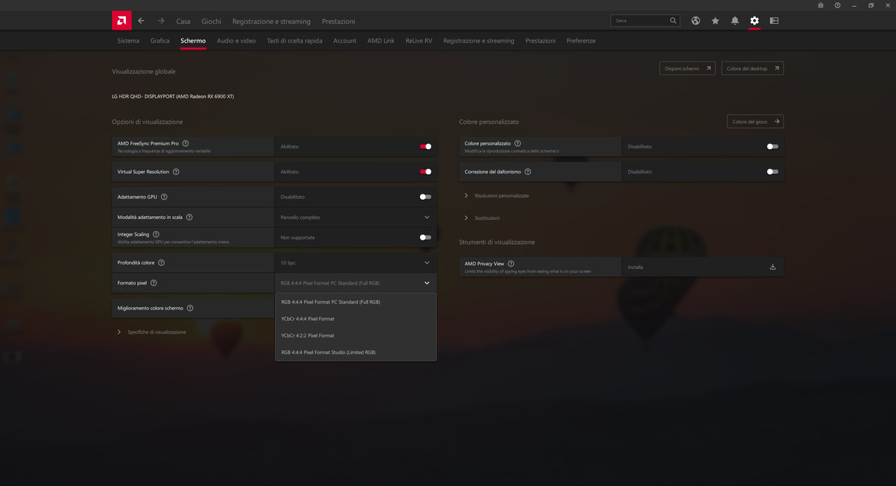Open Modalità adattamento in scala dropdown

click(356, 217)
